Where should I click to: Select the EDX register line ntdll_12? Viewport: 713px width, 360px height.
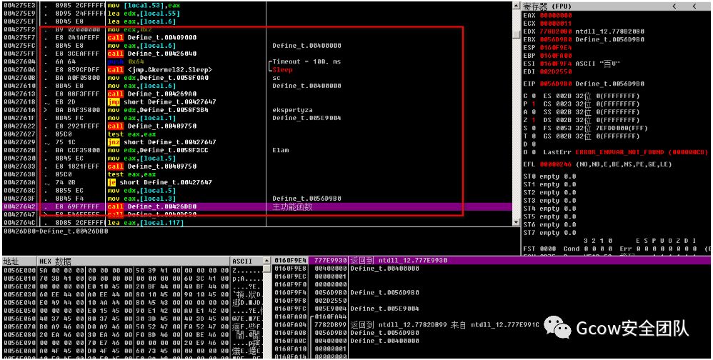coord(584,31)
